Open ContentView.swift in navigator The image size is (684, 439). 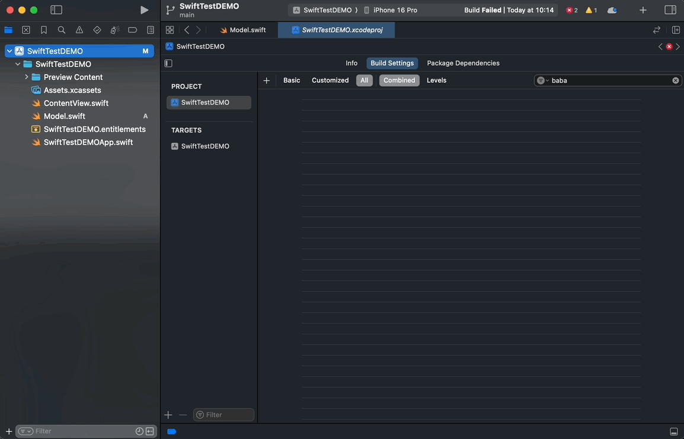(x=76, y=103)
